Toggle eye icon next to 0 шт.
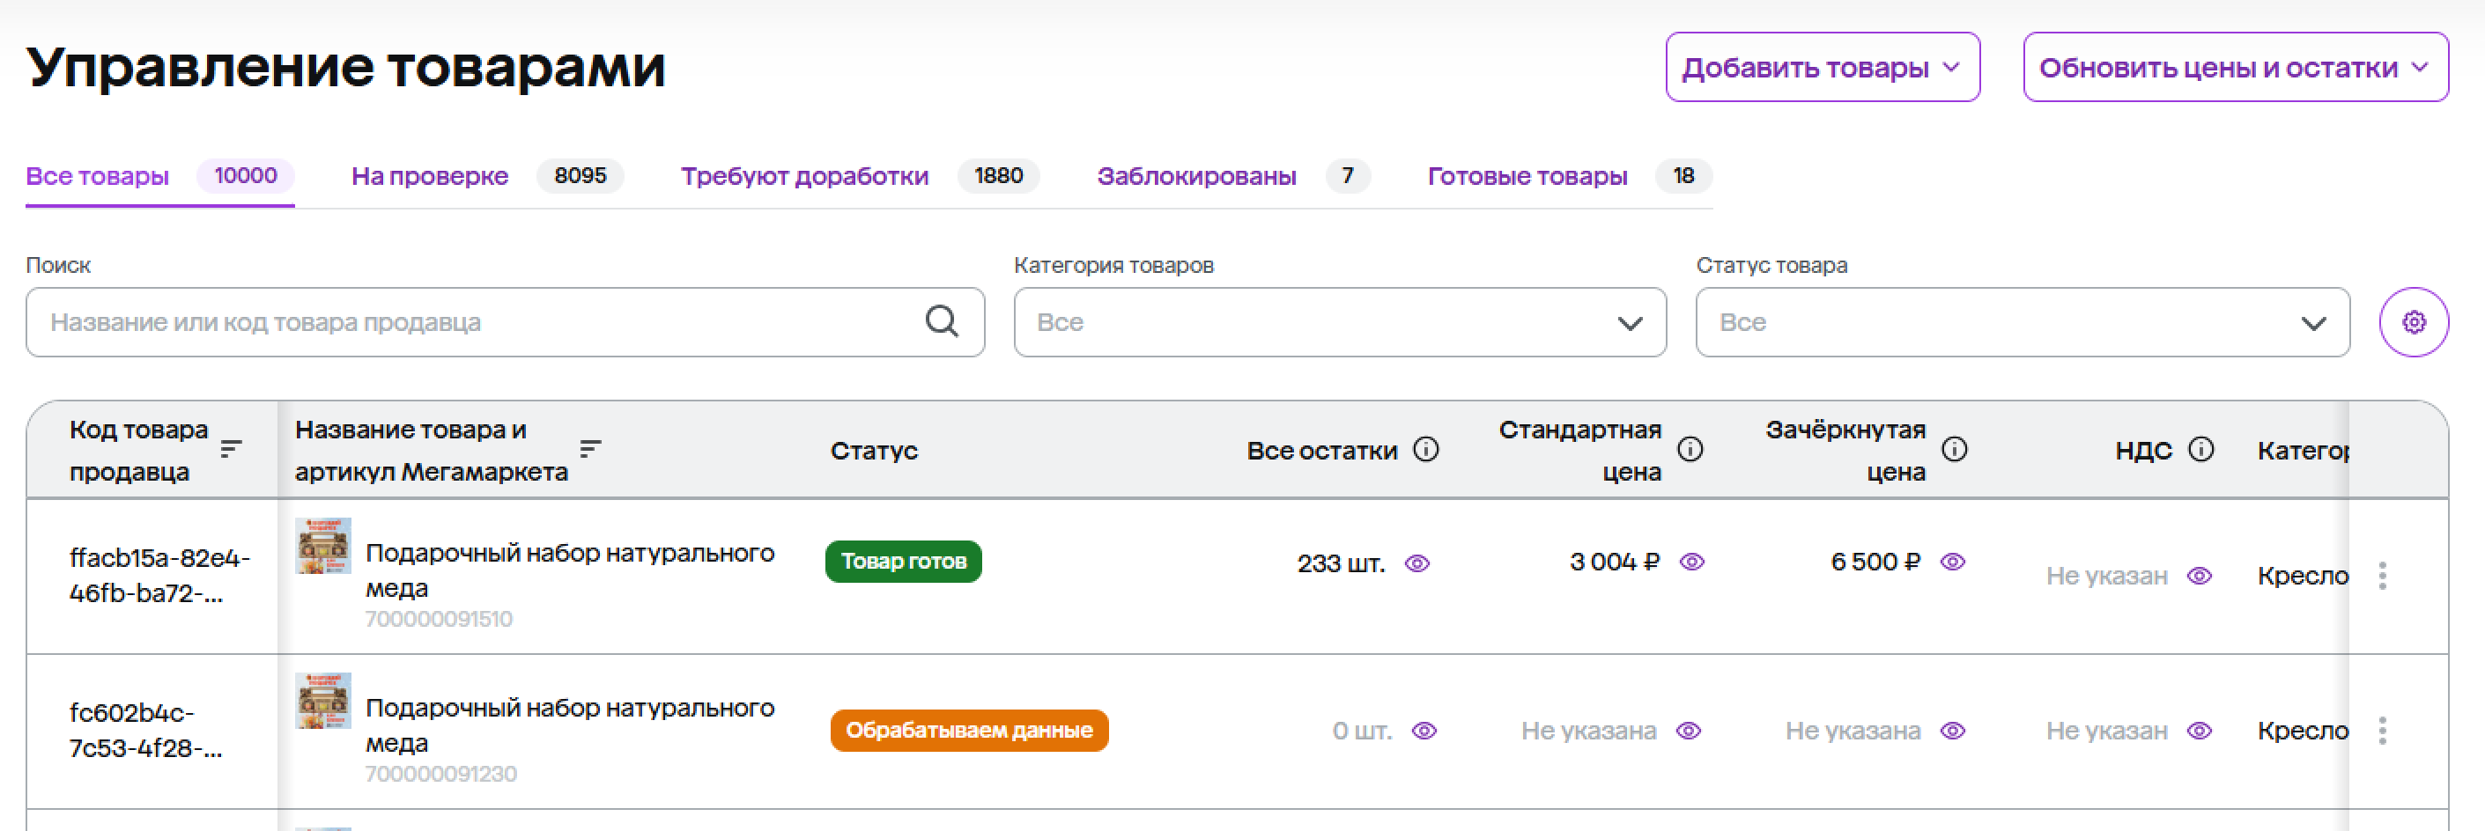 [1424, 731]
